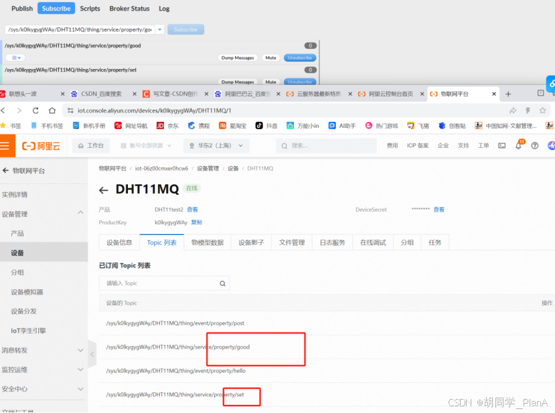Viewport: 555px width, 413px height.
Task: Collapse the 设备管理 sidebar section
Action: click(x=81, y=213)
